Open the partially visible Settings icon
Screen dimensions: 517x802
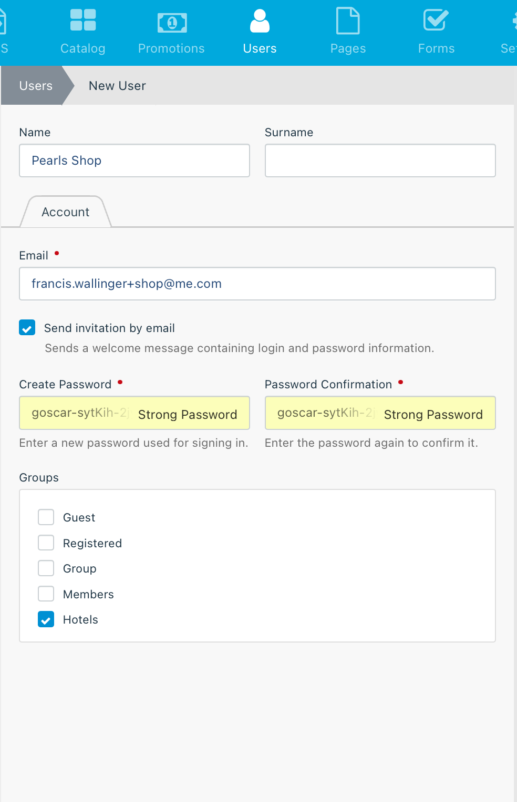point(514,21)
